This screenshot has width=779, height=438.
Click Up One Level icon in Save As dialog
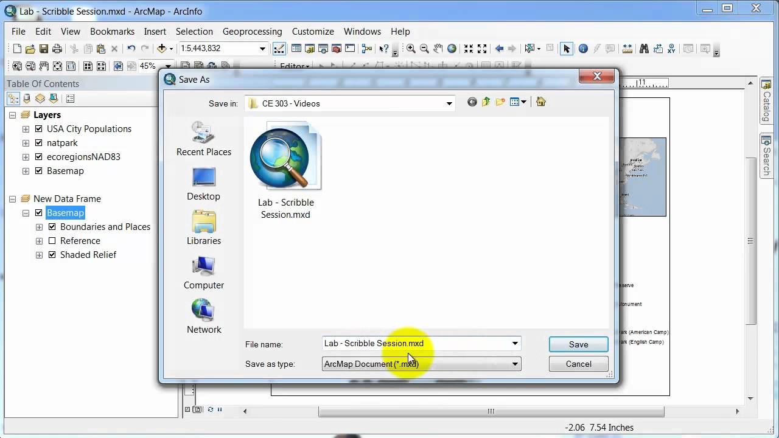tap(486, 102)
